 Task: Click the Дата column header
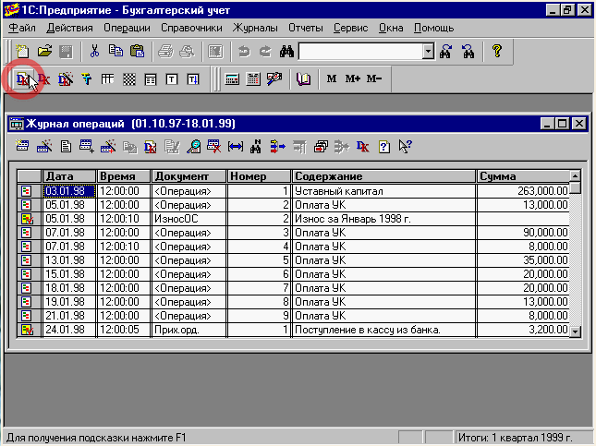click(68, 176)
